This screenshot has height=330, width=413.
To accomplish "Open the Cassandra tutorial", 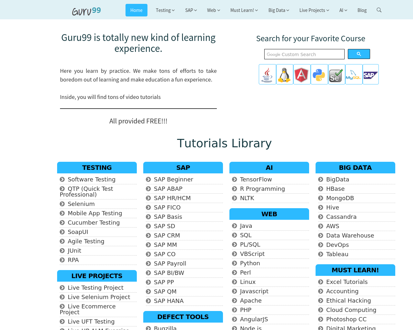I will 341,217.
